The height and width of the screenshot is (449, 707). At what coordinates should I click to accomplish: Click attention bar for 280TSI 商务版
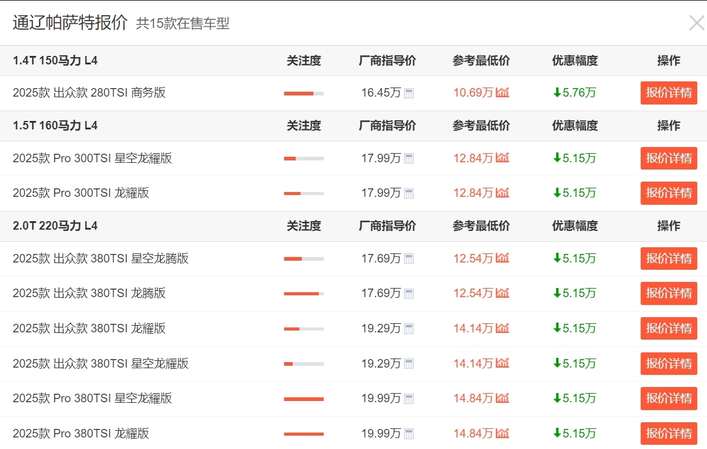coord(304,94)
